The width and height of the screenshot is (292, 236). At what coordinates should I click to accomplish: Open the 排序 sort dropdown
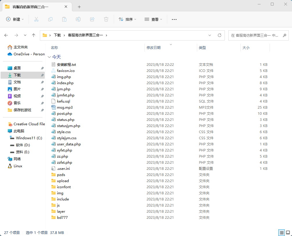click(x=128, y=19)
